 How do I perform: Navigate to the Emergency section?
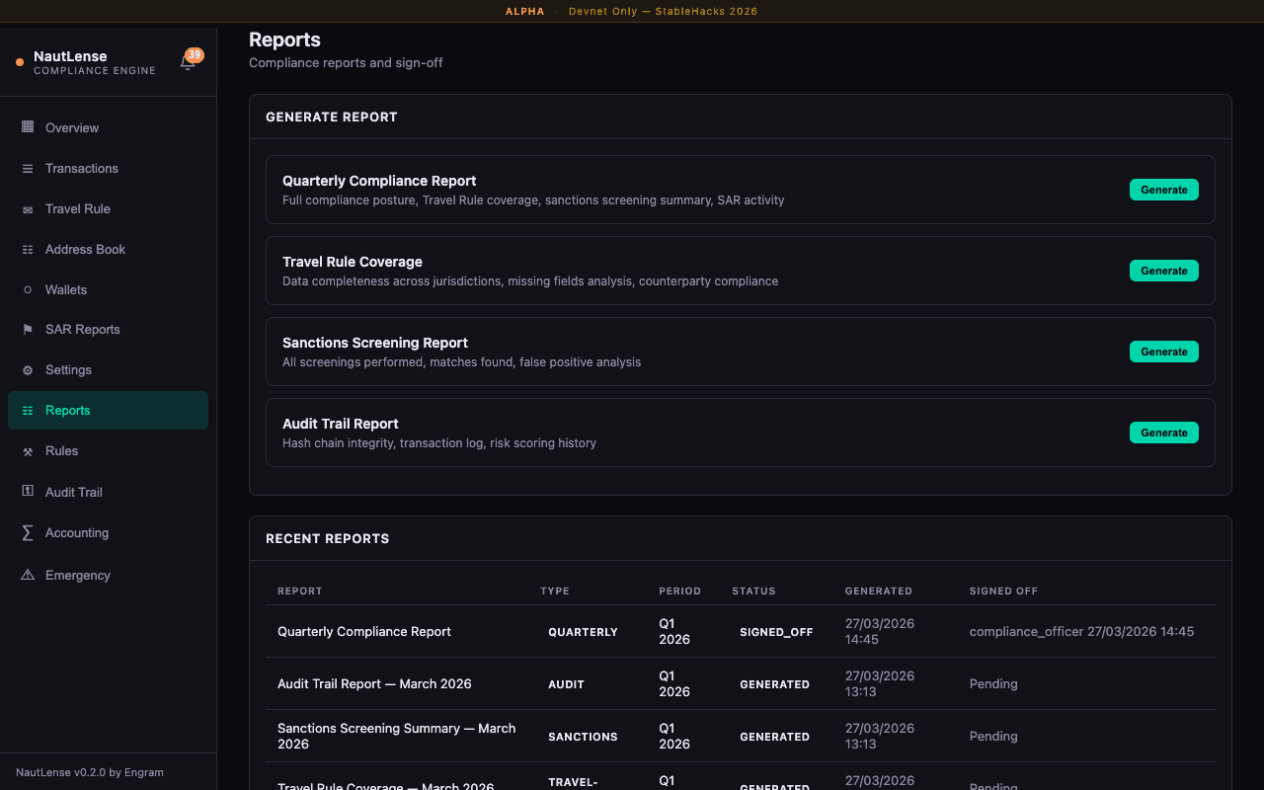(x=77, y=575)
